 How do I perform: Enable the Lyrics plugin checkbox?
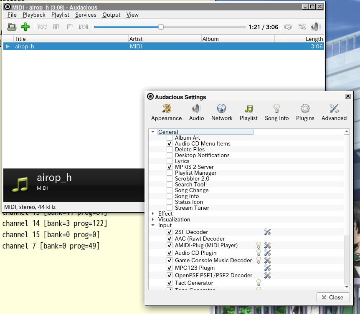tap(170, 161)
